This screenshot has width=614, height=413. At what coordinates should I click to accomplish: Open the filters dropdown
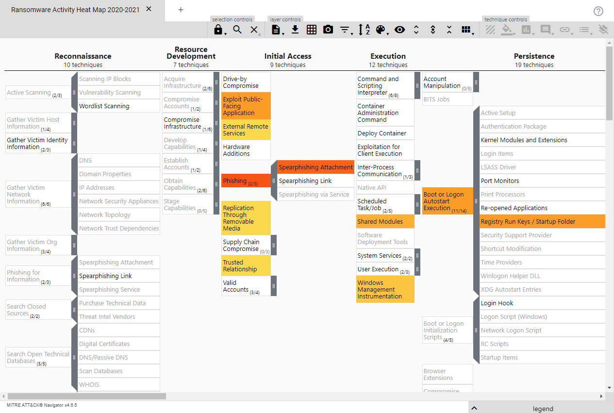(x=345, y=30)
